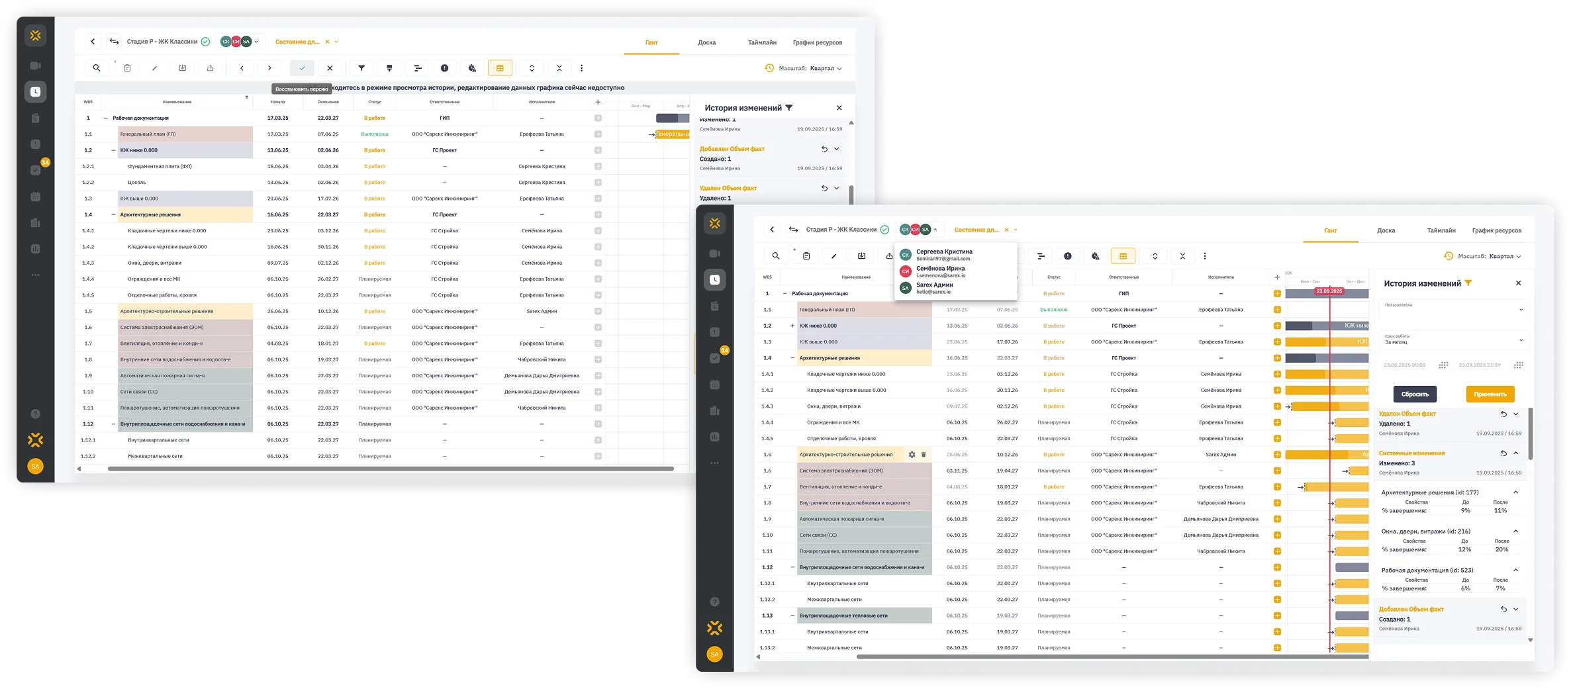The image size is (1571, 689).
Task: Open funnel filter right of the restore-version X button
Action: 361,68
